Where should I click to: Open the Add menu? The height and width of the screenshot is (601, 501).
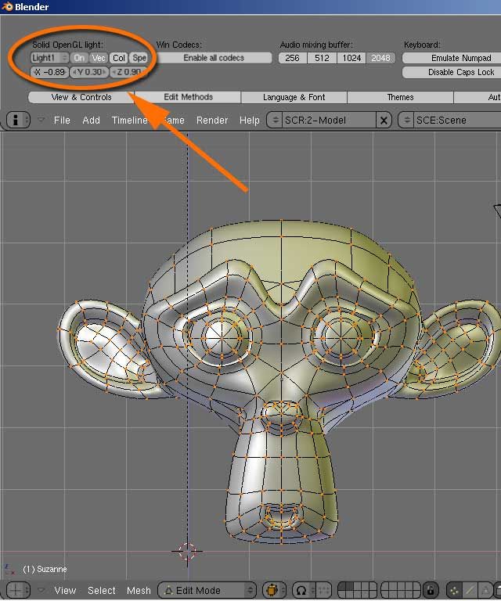(x=92, y=121)
